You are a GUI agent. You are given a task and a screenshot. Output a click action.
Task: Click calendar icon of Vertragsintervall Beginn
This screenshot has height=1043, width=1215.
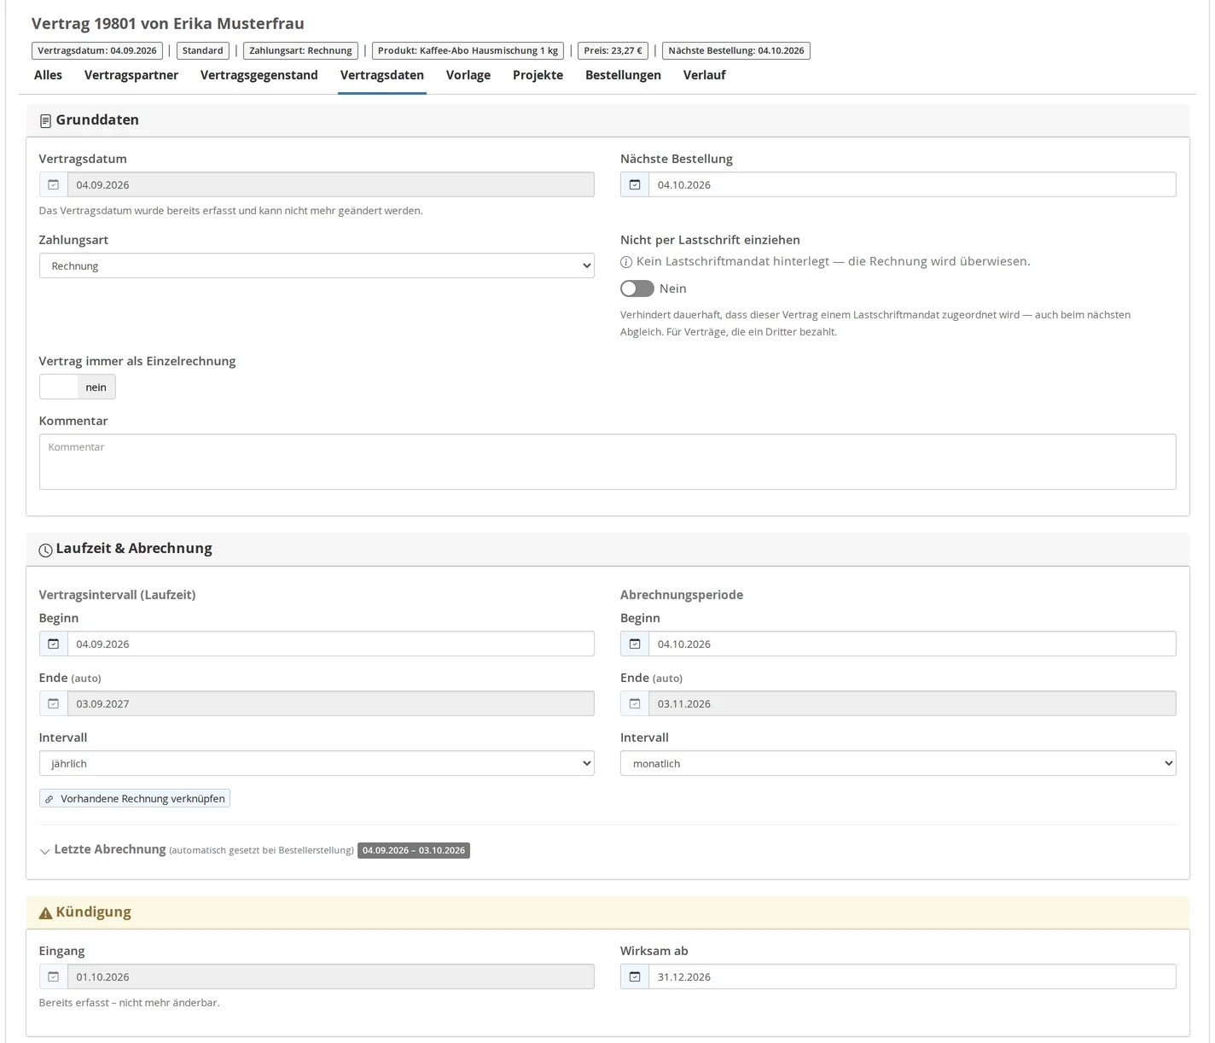tap(53, 644)
